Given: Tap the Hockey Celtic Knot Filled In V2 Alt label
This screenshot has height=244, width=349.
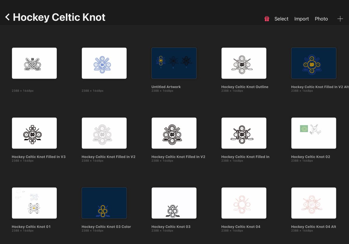Looking at the screenshot, I should pos(320,87).
